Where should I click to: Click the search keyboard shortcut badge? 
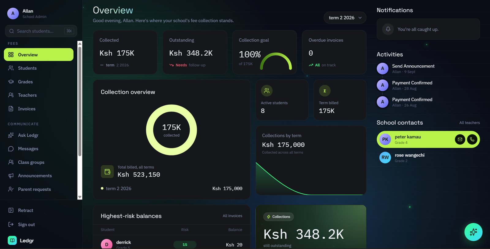[x=69, y=31]
